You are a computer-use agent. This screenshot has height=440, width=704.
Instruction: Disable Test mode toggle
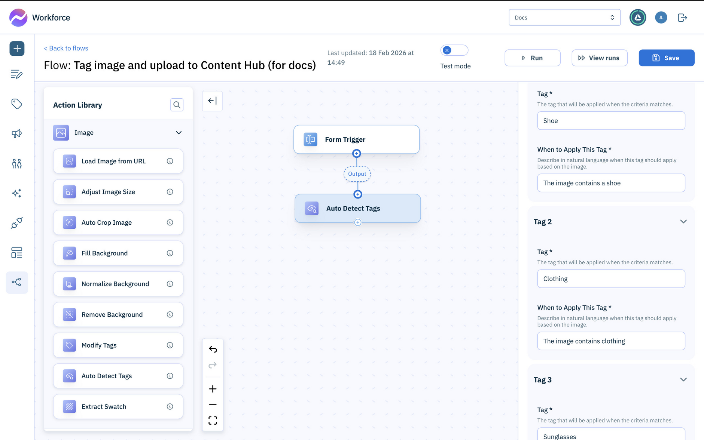pyautogui.click(x=454, y=50)
